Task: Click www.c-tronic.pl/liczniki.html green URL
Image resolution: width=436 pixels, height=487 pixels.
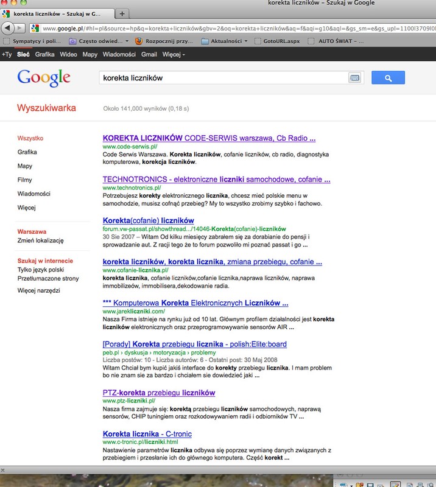Action: pyautogui.click(x=141, y=442)
